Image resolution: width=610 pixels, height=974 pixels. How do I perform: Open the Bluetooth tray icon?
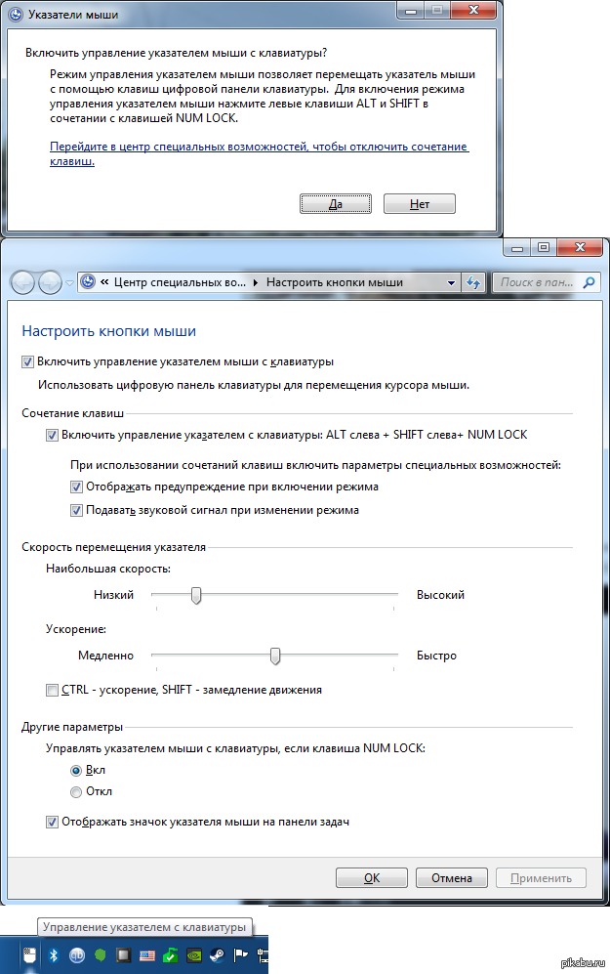54,954
